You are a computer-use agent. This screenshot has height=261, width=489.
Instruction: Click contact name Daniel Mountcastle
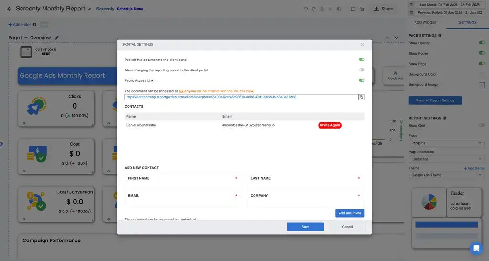point(141,125)
